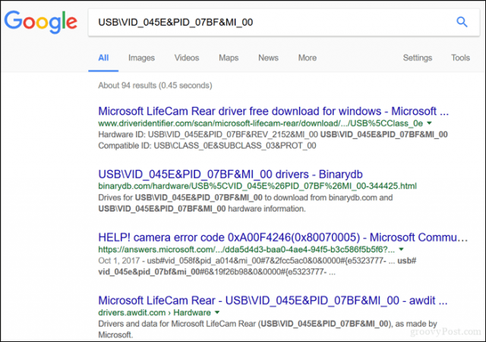Viewport: 486px width, 342px height.
Task: Open the Microsoft LifeCam Rear driver free download result
Action: (x=273, y=111)
